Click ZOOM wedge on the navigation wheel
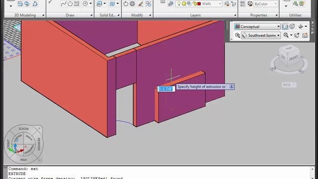Image resolution: width=318 pixels, height=179 pixels. click(x=23, y=129)
